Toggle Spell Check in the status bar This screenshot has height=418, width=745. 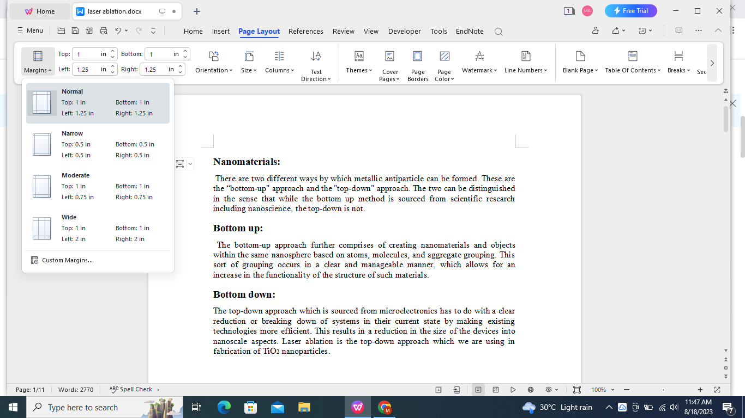click(x=133, y=390)
